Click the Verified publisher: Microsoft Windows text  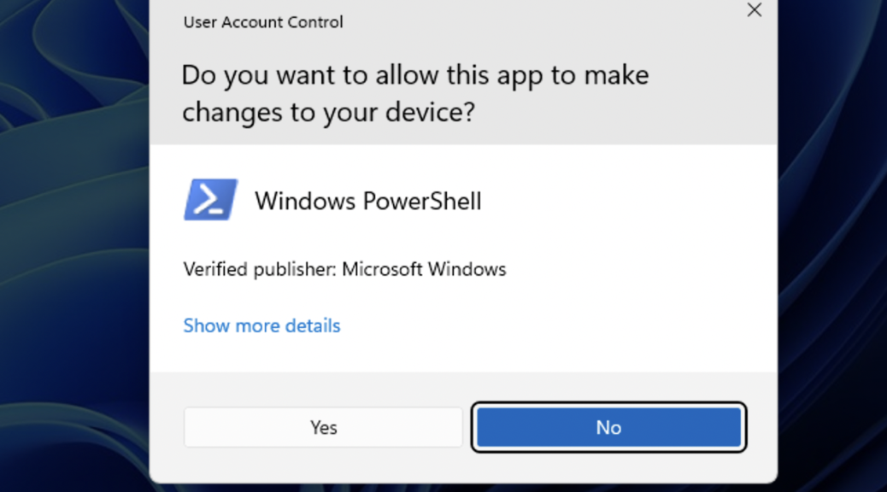coord(344,269)
